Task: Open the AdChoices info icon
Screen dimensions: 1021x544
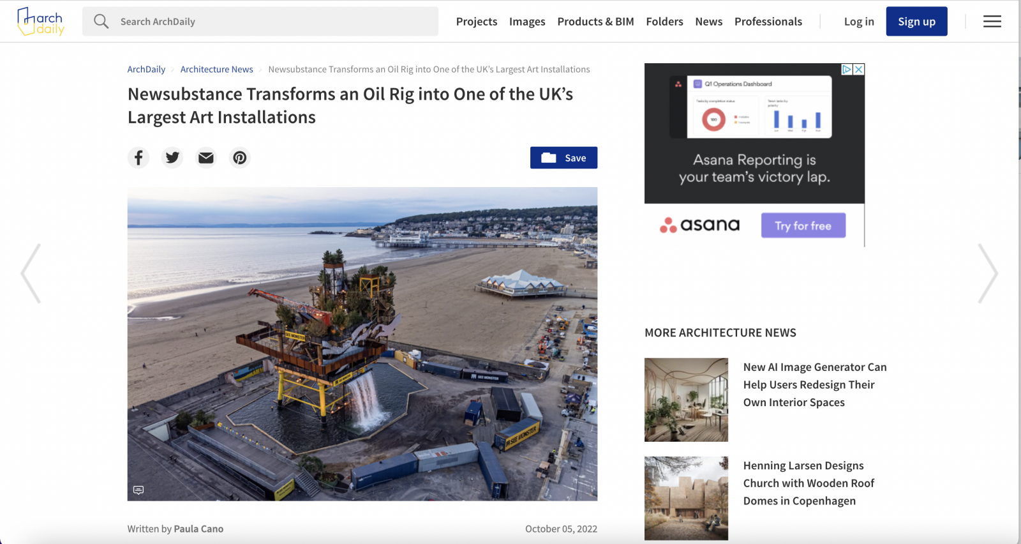Action: [847, 70]
